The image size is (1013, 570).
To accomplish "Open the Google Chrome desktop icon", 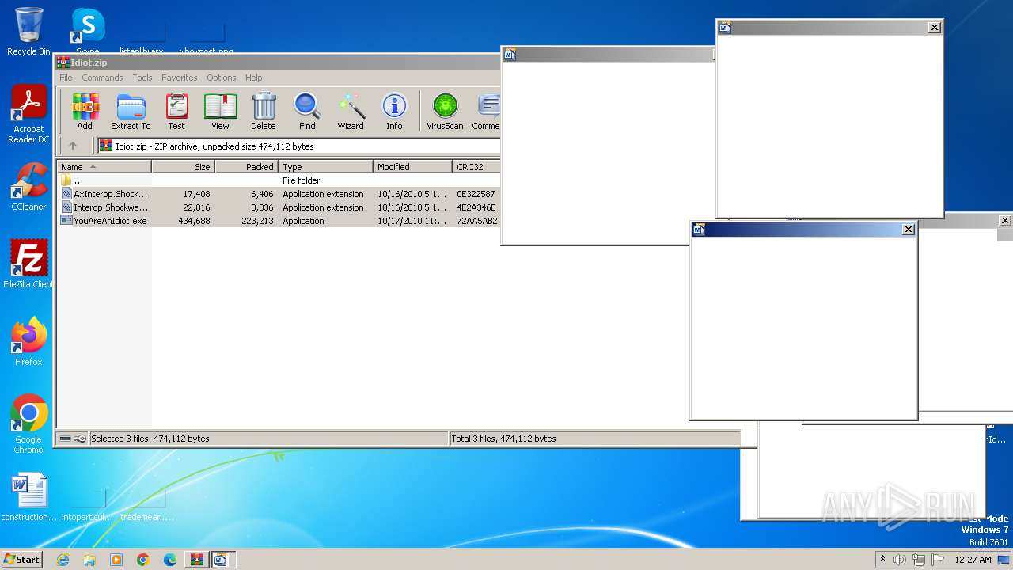I will (28, 424).
